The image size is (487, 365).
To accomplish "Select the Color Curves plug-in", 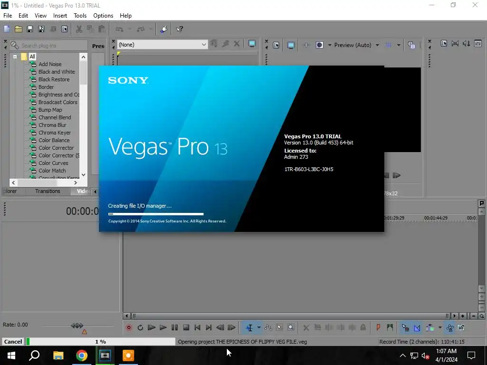I will tap(53, 163).
